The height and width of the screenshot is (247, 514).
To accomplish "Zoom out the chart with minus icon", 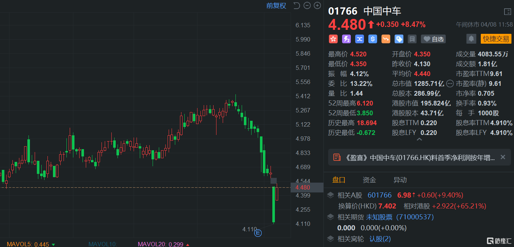I will (x=307, y=5).
